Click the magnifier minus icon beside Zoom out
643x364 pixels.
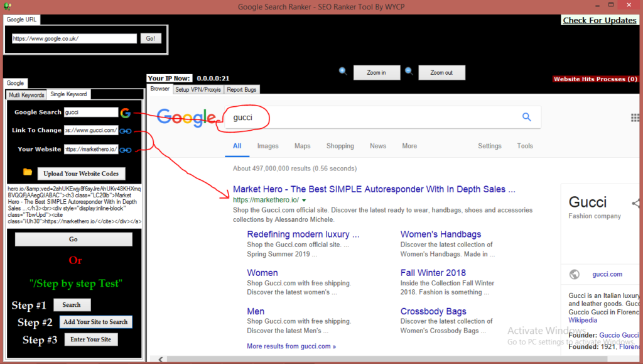409,72
